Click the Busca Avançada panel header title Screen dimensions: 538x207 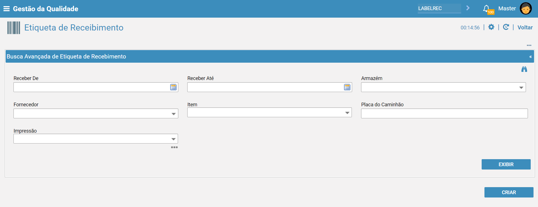(x=66, y=57)
